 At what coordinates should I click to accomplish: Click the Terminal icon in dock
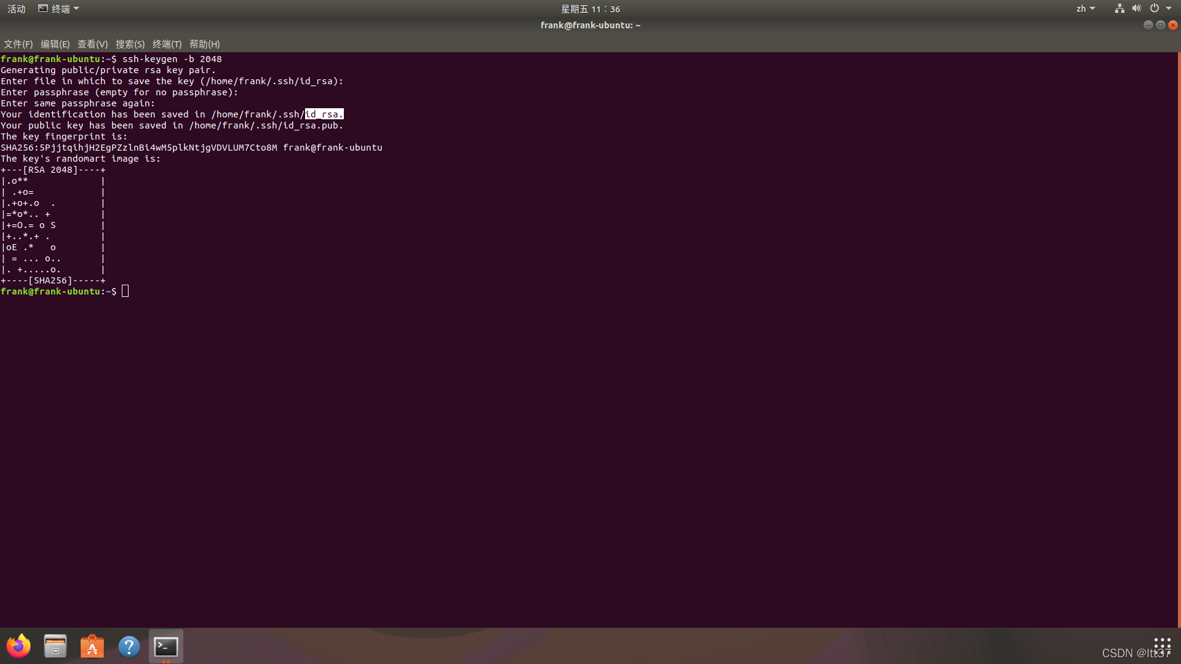tap(166, 646)
